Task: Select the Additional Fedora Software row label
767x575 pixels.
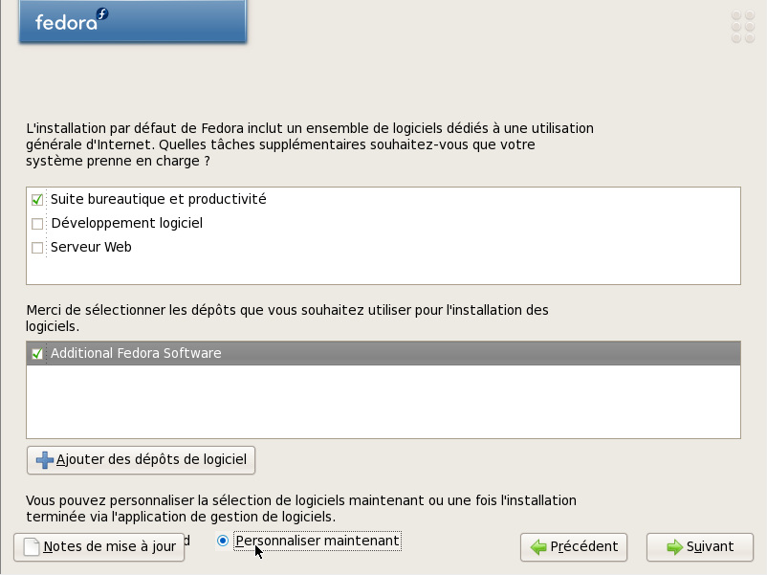Action: (136, 353)
